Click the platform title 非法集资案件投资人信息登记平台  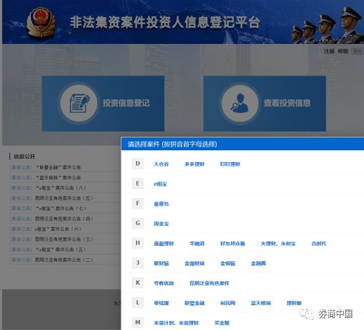tap(165, 22)
